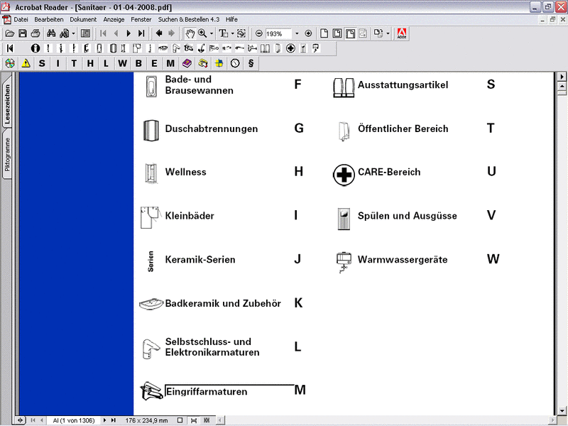The height and width of the screenshot is (426, 568).
Task: Click the letter H toolbar button
Action: click(x=90, y=63)
